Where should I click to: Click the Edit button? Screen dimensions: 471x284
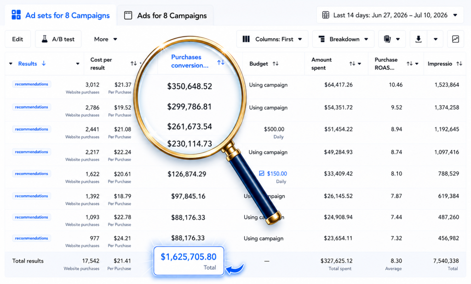point(18,39)
